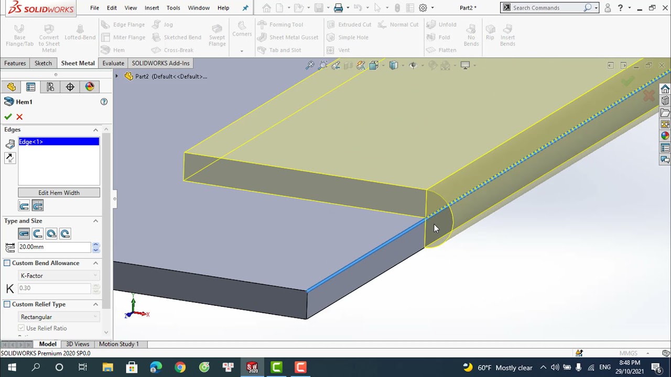The height and width of the screenshot is (377, 671).
Task: Click the Edit Hem Width button
Action: 59,193
